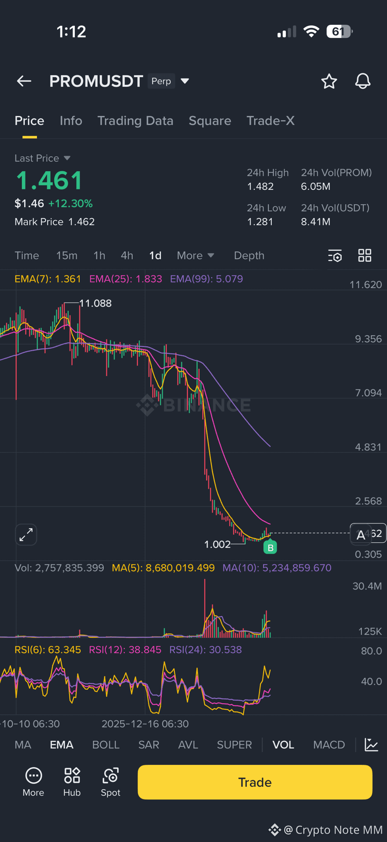Open the Hub icon
Viewport: 387px width, 842px height.
click(72, 782)
